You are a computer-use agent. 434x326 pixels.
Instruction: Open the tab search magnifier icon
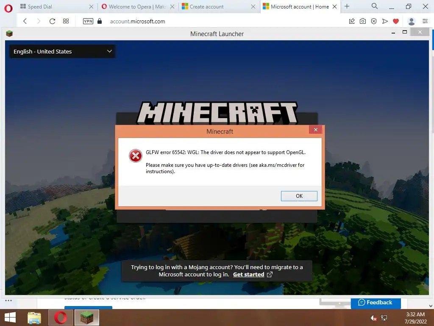coord(375,6)
